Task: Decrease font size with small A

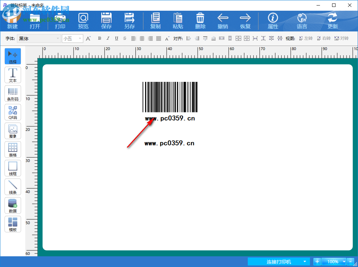Action: click(x=167, y=39)
